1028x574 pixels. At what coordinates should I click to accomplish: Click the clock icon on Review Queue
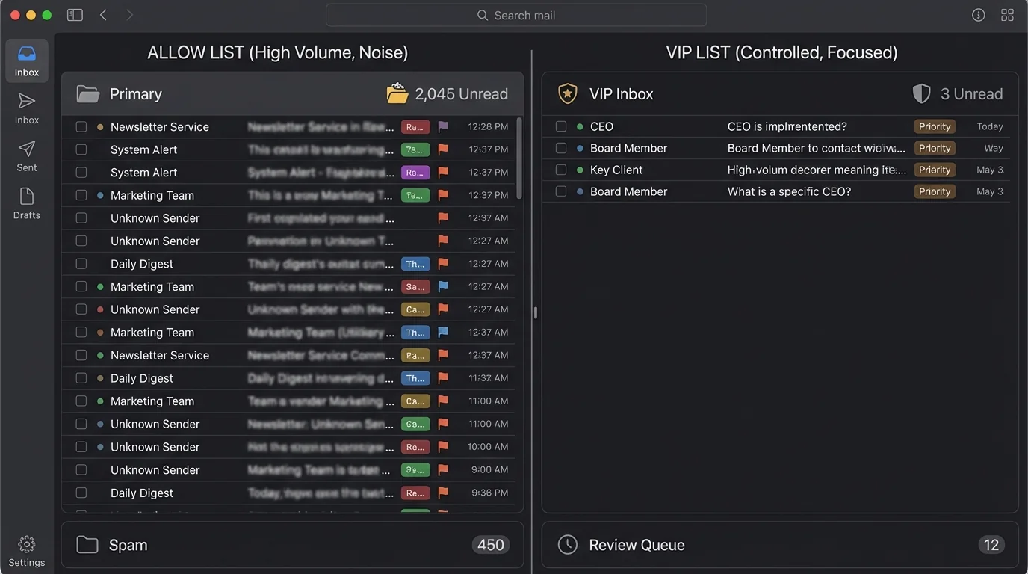click(x=567, y=544)
